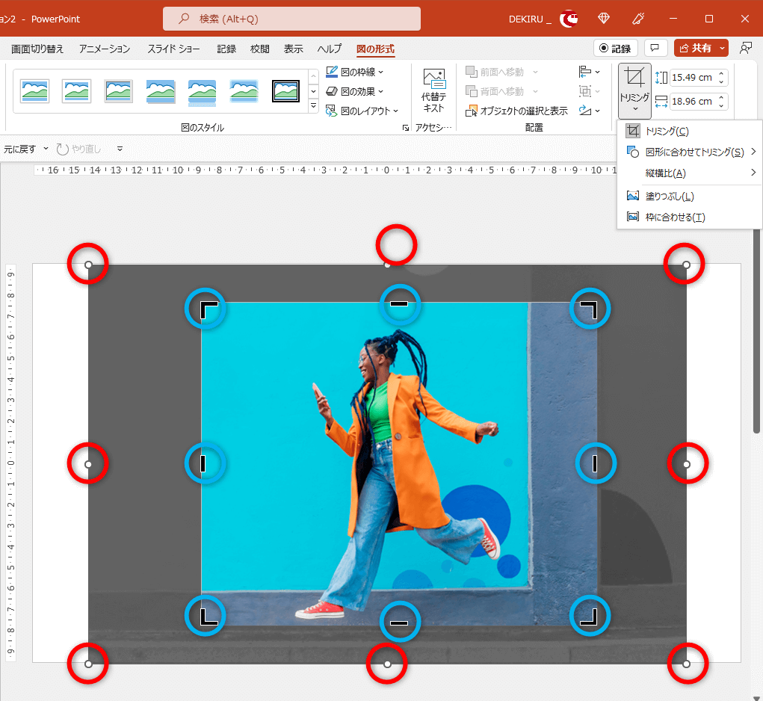Image resolution: width=763 pixels, height=701 pixels.
Task: Toggle the 記録 record button
Action: point(615,48)
